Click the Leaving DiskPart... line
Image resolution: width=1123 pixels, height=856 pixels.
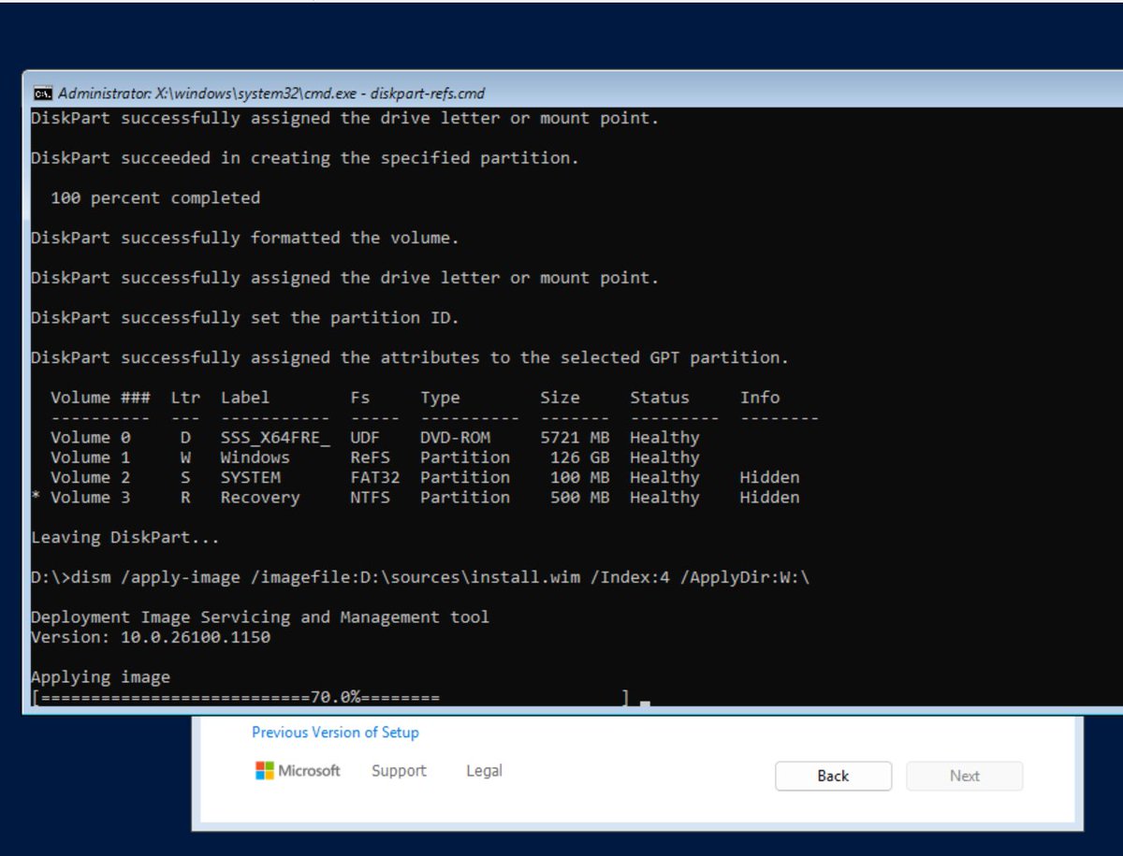click(125, 538)
